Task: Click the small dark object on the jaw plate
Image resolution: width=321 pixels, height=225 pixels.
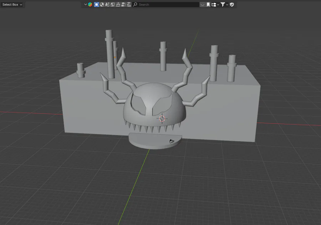Action: click(x=172, y=141)
